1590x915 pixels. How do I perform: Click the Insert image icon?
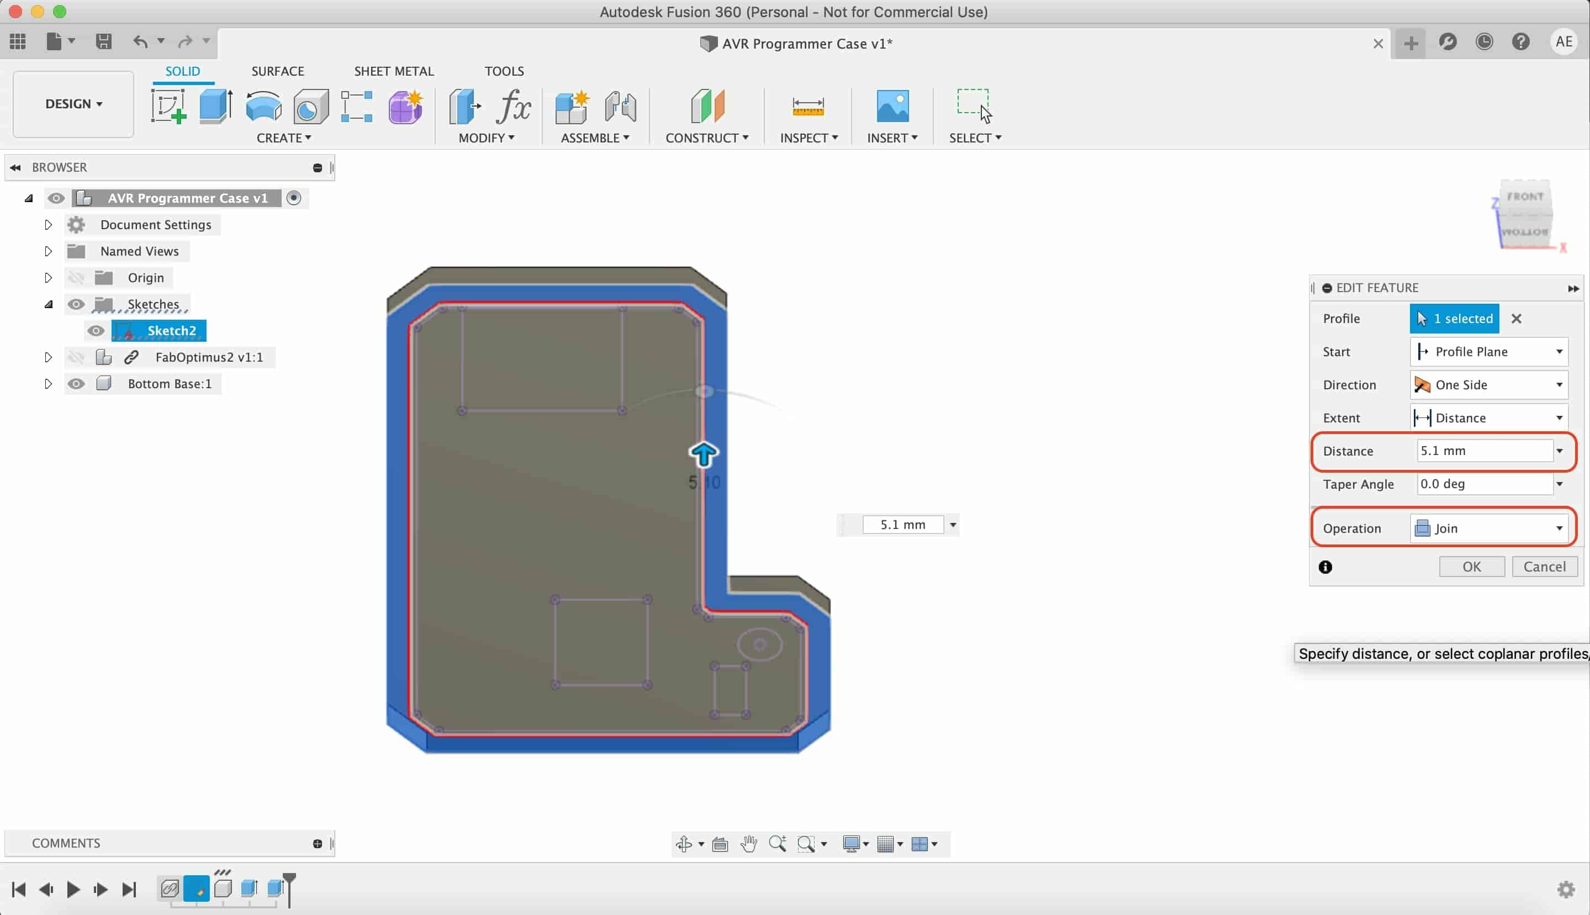point(892,105)
